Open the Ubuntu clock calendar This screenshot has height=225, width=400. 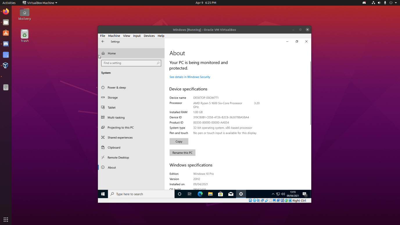(206, 3)
